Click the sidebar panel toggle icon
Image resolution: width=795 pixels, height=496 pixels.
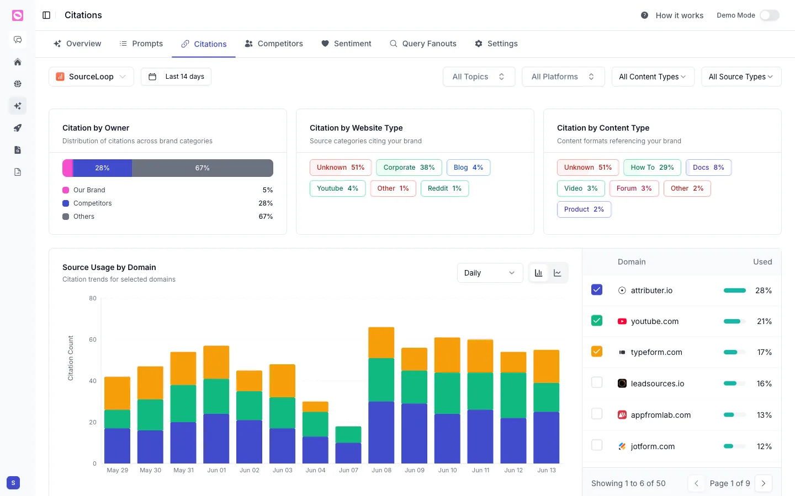[x=46, y=15]
